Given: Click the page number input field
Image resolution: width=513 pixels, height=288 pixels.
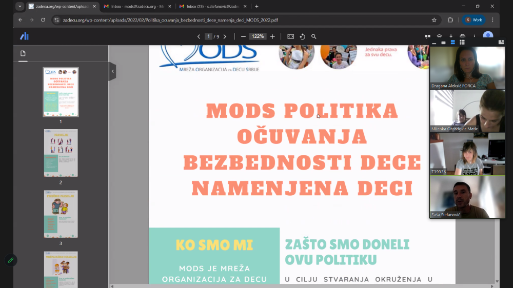Looking at the screenshot, I should pyautogui.click(x=208, y=36).
